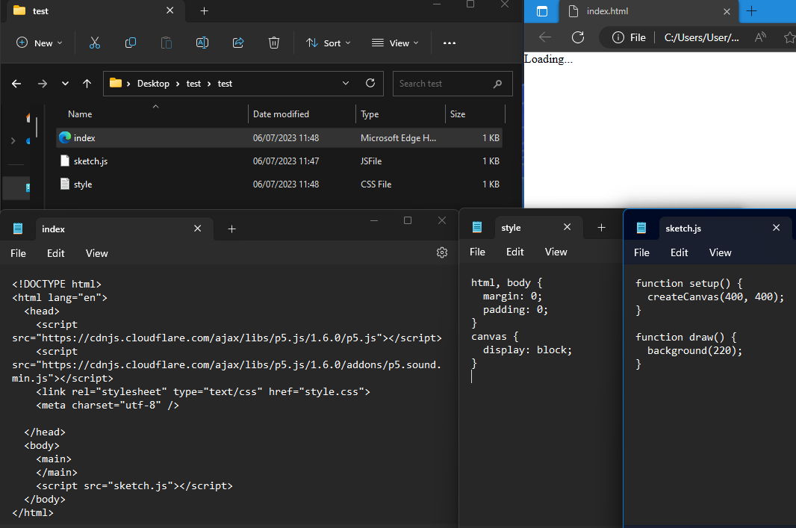Open the Sort dropdown in File Explorer
Image resolution: width=796 pixels, height=528 pixels.
[329, 43]
